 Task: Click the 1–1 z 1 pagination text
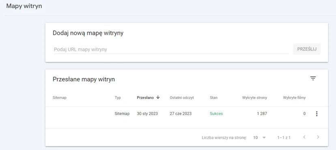coord(284,137)
